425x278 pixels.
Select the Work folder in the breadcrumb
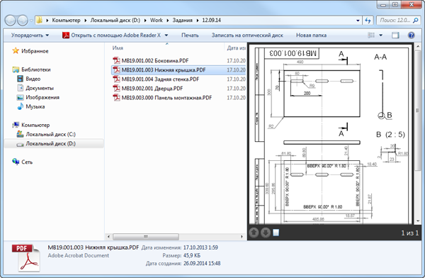pyautogui.click(x=157, y=20)
